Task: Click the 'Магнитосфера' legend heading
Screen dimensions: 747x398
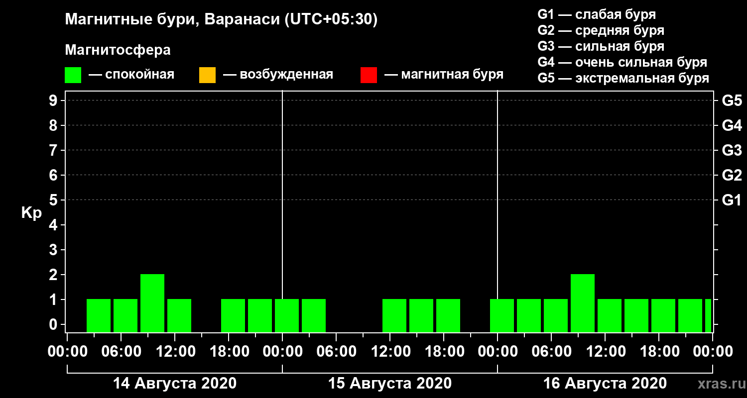Action: point(118,50)
